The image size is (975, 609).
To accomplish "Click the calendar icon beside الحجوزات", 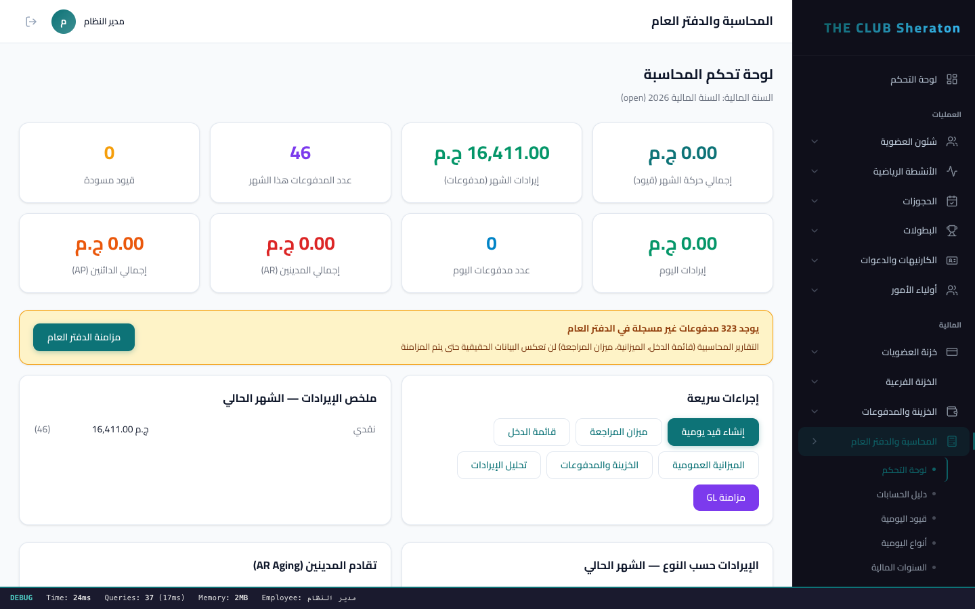I will click(x=952, y=201).
